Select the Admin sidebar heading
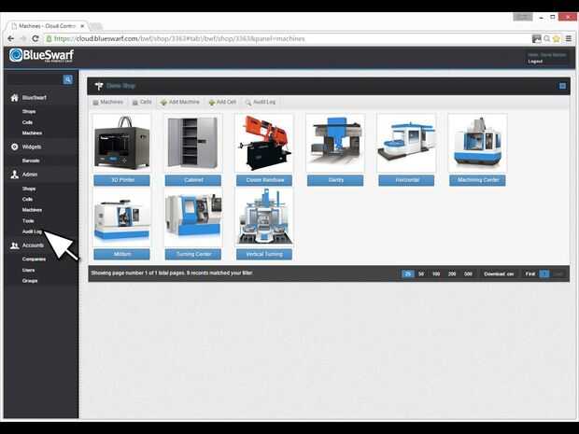 coord(30,175)
